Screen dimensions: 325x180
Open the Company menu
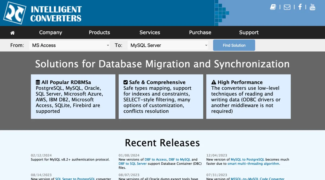click(51, 32)
